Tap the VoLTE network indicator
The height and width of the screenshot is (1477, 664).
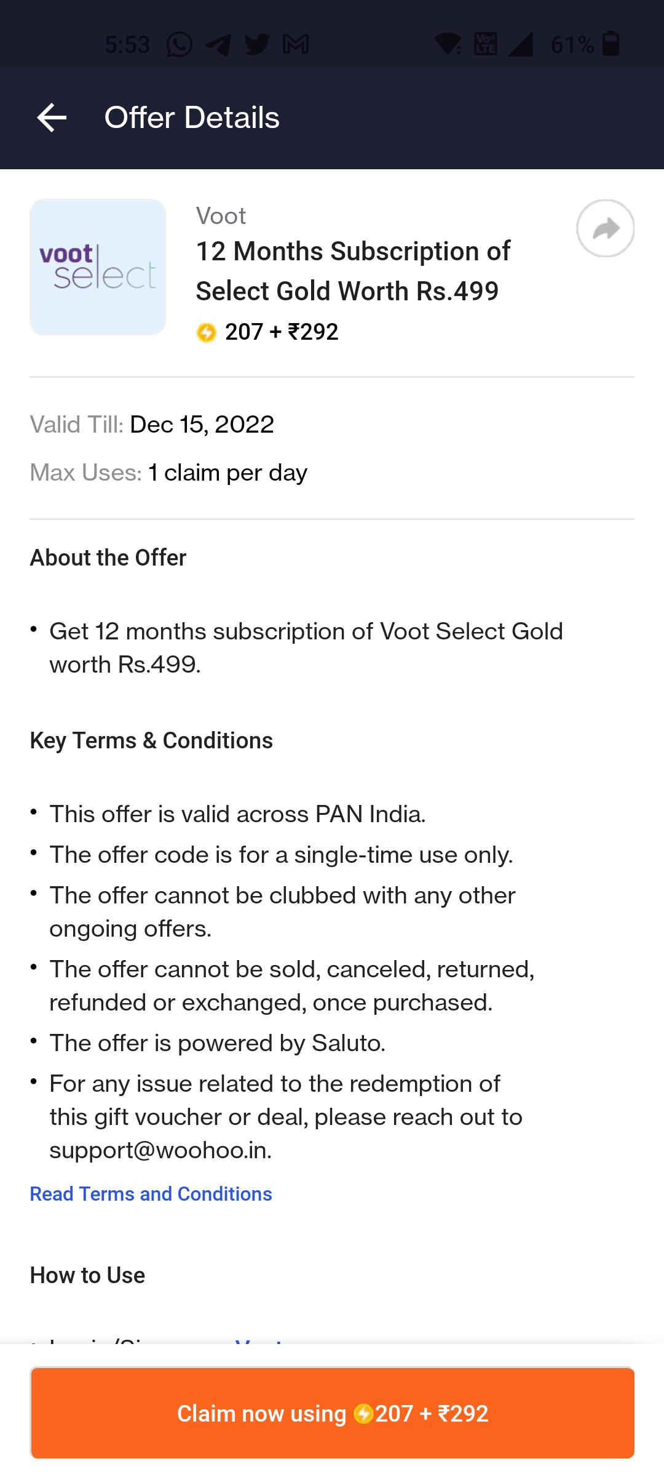[485, 44]
